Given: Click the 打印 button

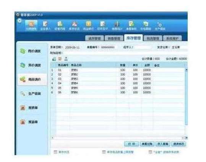Looking at the screenshot, I should (x=131, y=144).
